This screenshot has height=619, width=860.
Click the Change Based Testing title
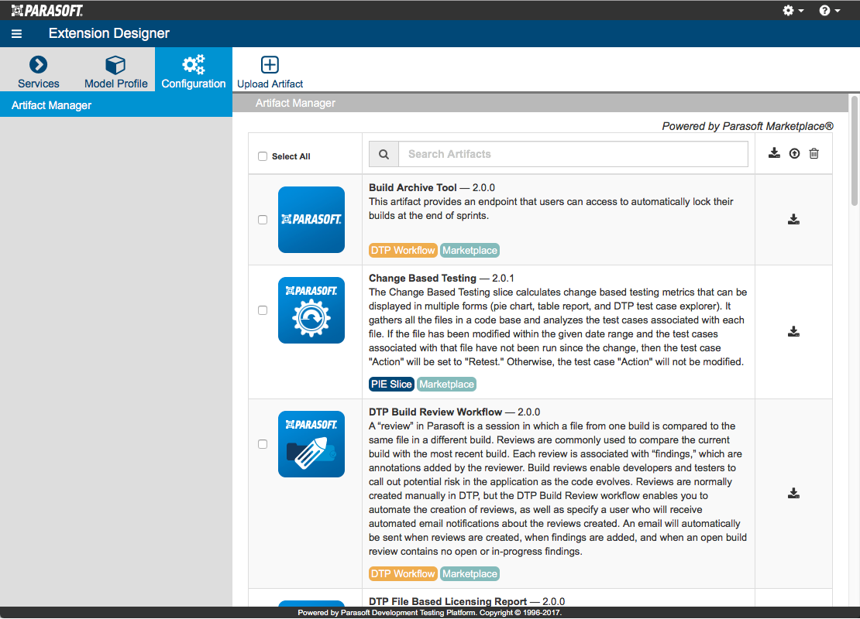(x=422, y=279)
